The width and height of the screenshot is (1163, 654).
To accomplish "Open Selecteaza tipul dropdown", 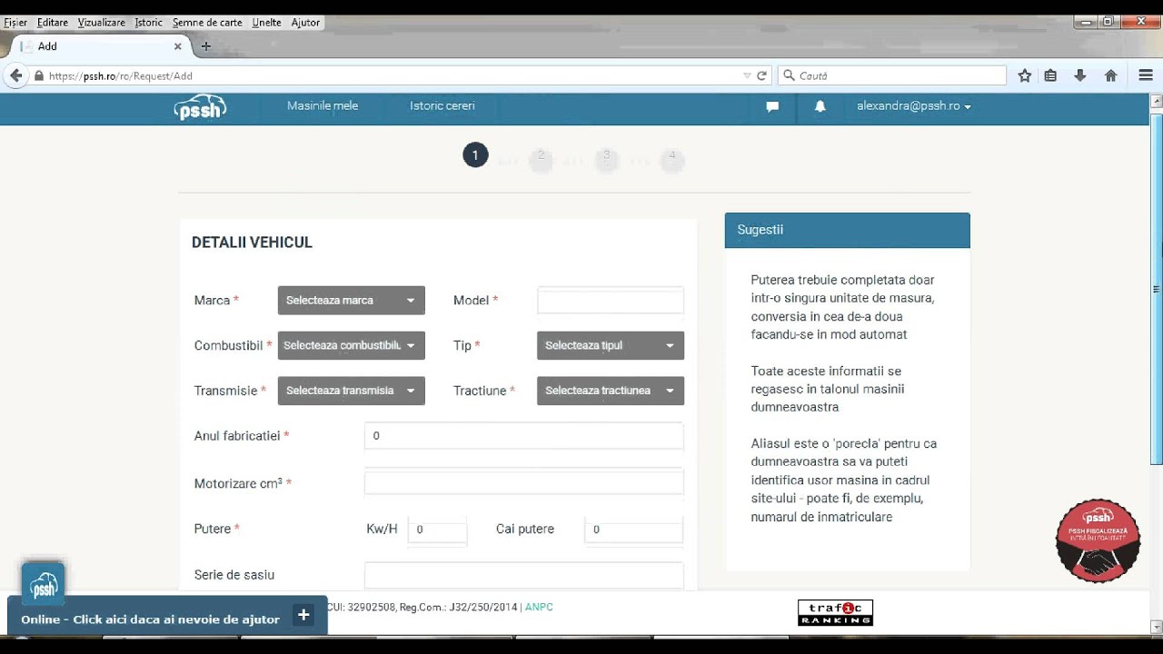I will (611, 345).
